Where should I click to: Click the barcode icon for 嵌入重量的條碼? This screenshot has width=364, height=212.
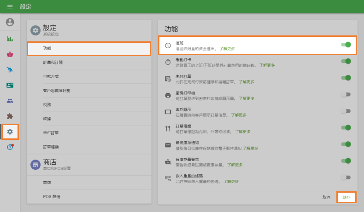[x=168, y=178]
